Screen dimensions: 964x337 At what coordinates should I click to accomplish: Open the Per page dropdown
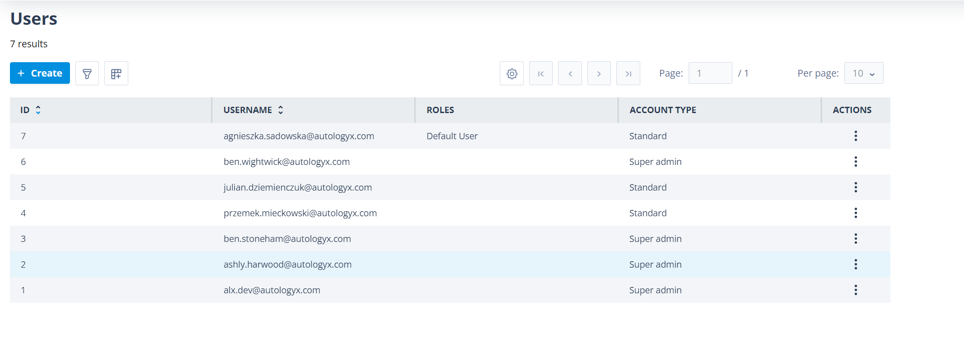coord(864,73)
